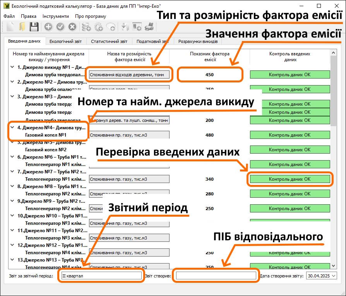Select the Споживання відходів деревини, тонн field
Viewport: 346px width, 296px height.
tap(129, 75)
